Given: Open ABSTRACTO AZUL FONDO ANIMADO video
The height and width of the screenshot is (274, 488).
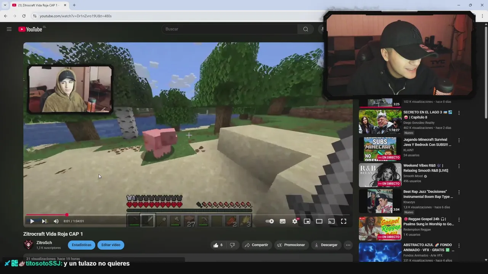Looking at the screenshot, I should click(x=428, y=247).
